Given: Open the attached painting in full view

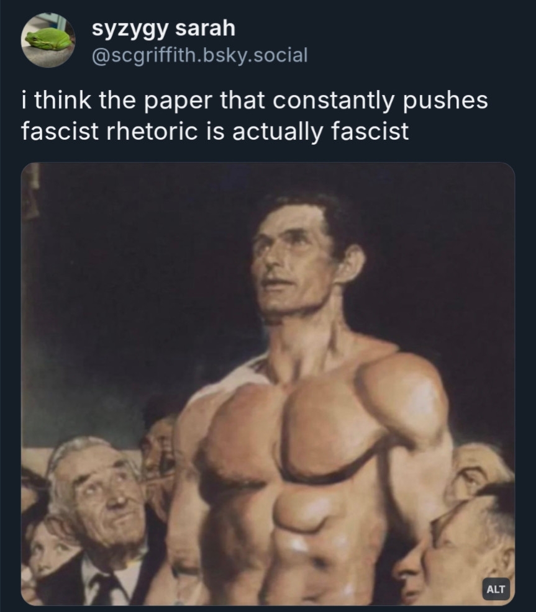Looking at the screenshot, I should tap(268, 384).
